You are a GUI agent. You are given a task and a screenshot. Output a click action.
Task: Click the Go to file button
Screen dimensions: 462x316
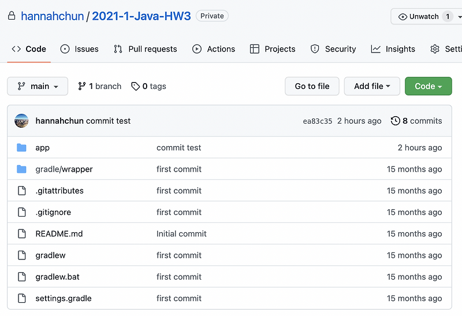(x=312, y=86)
